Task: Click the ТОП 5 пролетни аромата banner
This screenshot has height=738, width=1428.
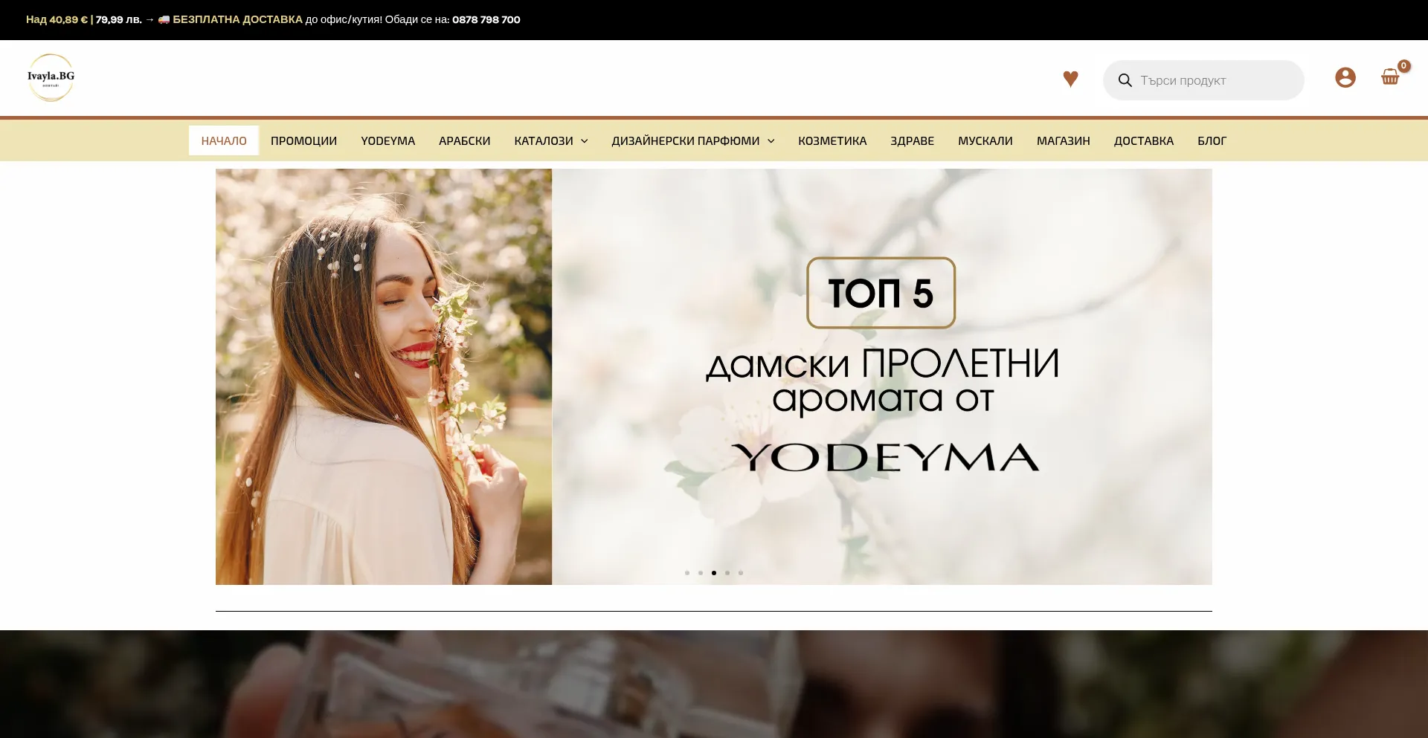Action: 714,377
